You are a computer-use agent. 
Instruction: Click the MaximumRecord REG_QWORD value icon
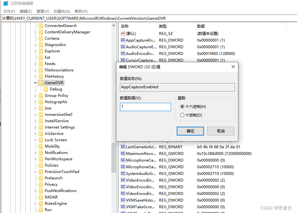(123, 153)
